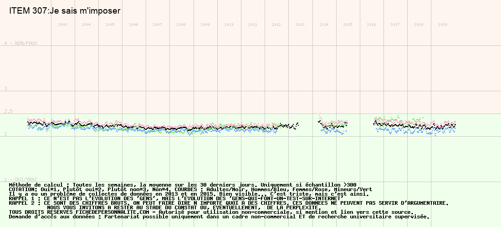Select the 2005 year label
Screen dimensions: 501x227
[x=110, y=25]
